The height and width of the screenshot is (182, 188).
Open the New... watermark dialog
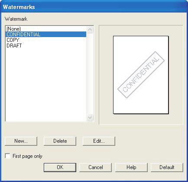tap(21, 141)
